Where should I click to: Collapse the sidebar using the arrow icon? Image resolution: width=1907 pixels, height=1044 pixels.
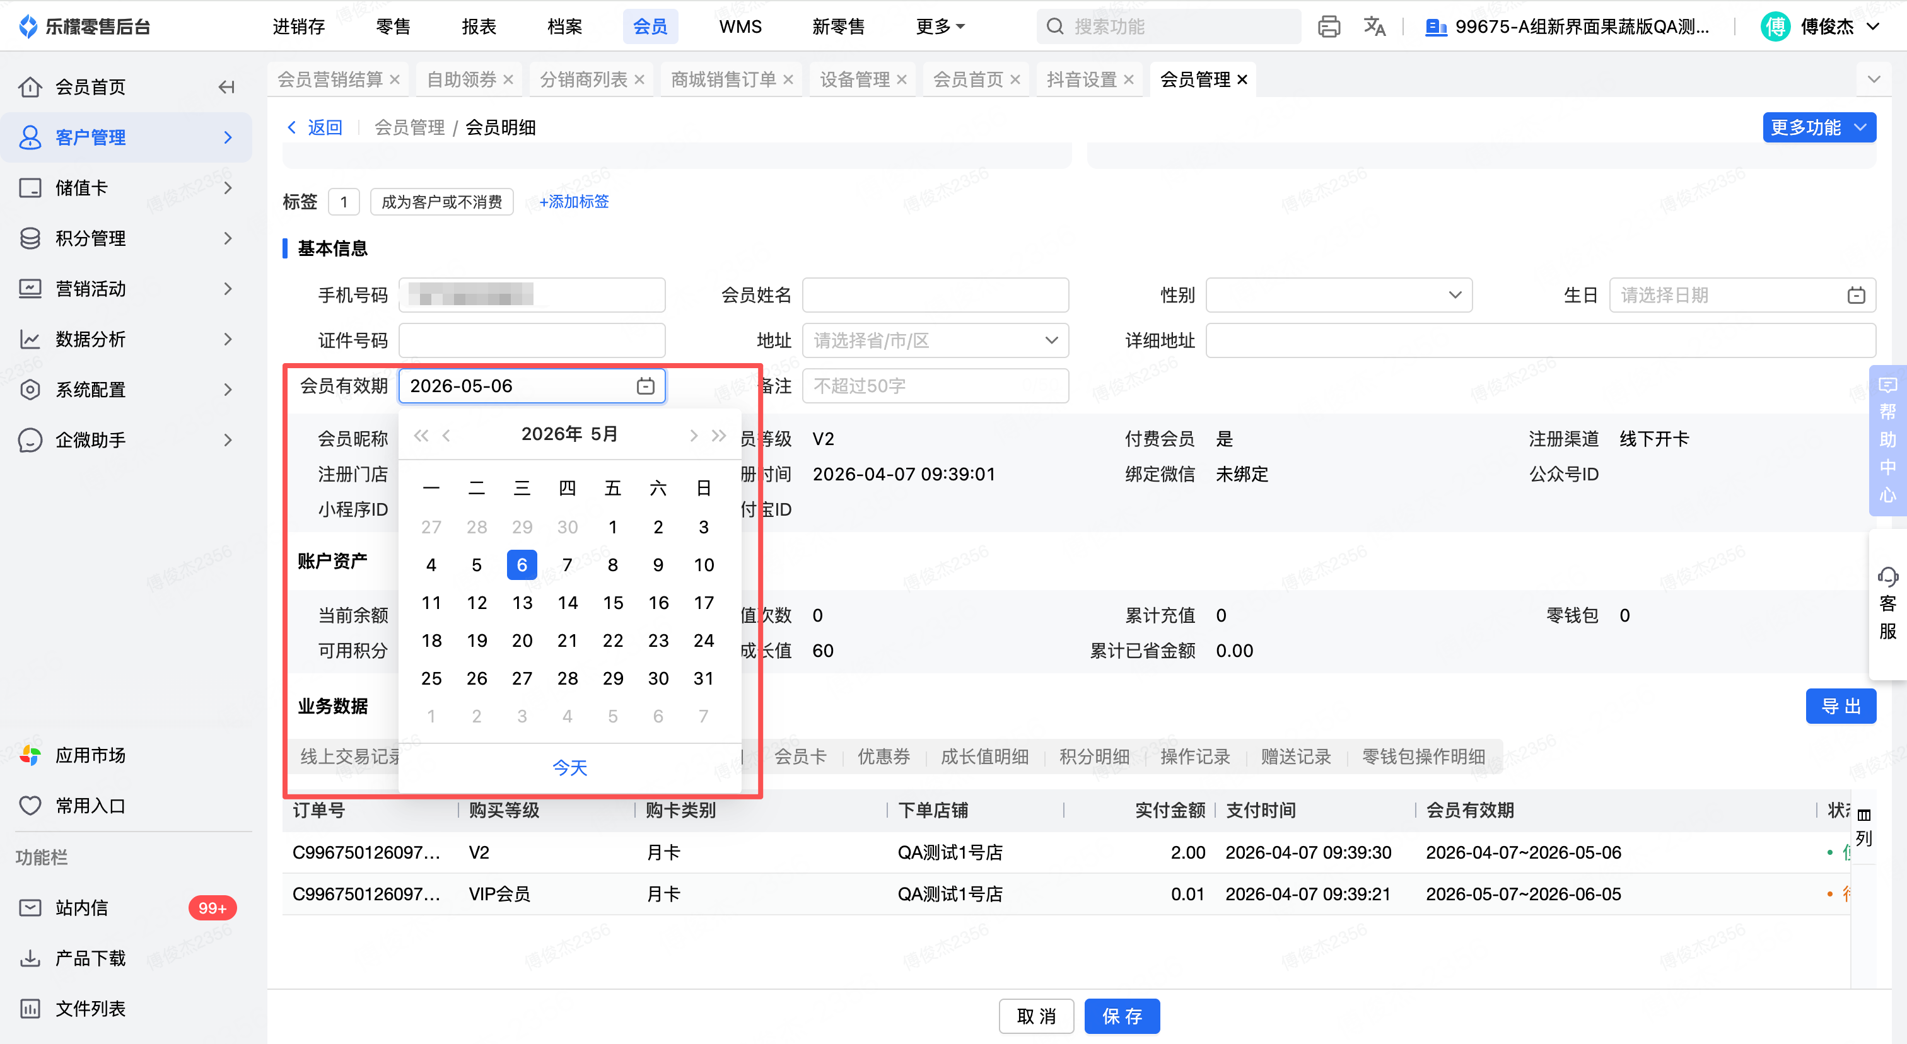(x=226, y=87)
